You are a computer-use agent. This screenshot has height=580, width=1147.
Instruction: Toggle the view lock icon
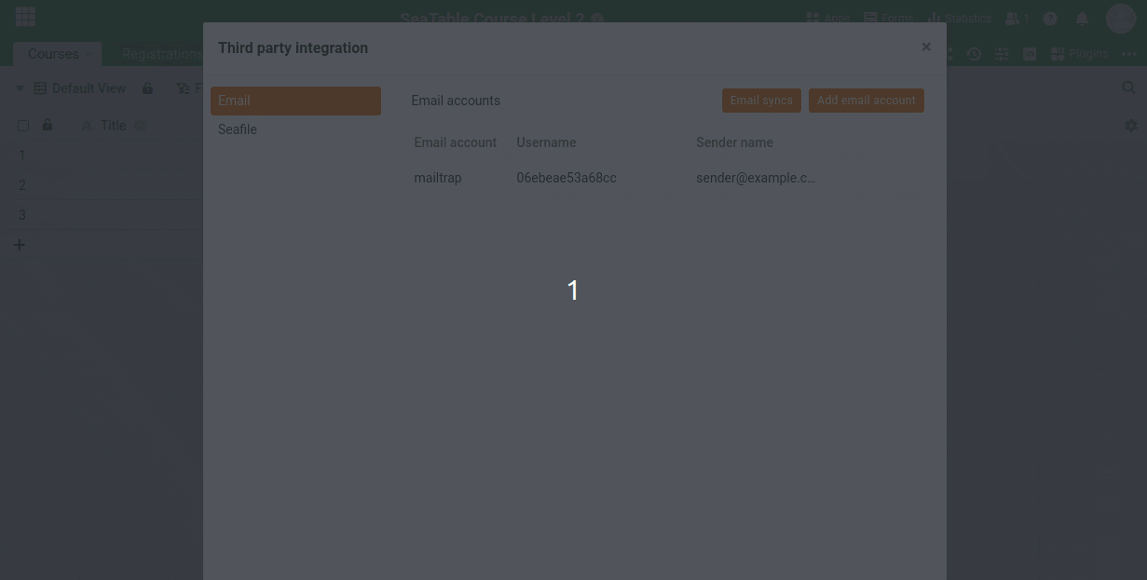coord(147,88)
